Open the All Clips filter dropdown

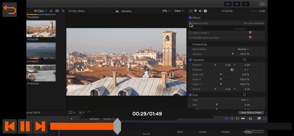tap(40, 11)
